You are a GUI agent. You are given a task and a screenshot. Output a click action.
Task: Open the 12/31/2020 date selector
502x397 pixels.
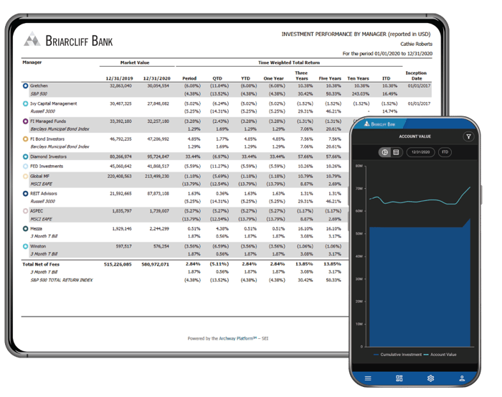pos(420,152)
